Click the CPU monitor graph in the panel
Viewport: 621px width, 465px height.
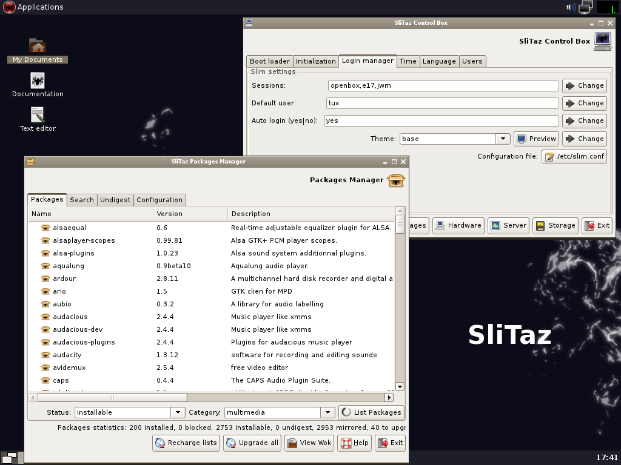point(606,7)
